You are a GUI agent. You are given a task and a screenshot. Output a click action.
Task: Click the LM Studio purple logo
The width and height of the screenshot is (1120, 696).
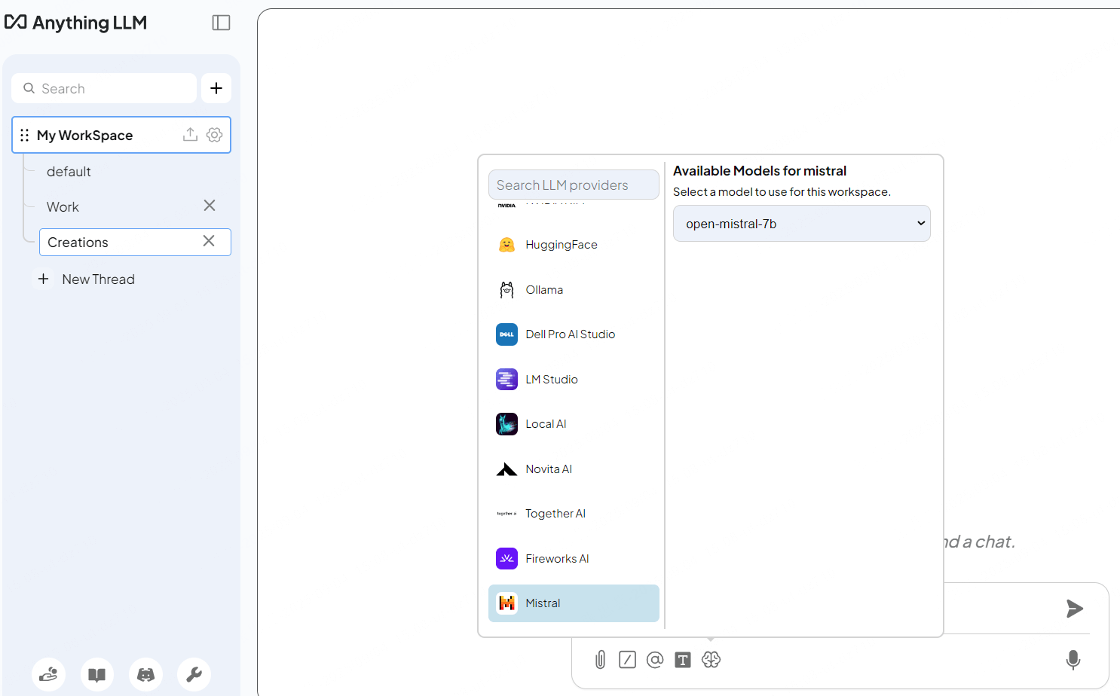point(506,380)
